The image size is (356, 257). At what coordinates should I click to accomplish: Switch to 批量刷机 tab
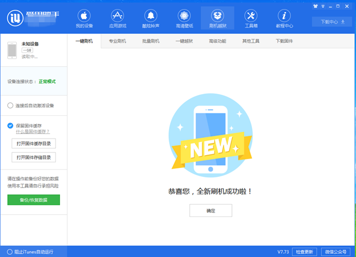coord(151,41)
